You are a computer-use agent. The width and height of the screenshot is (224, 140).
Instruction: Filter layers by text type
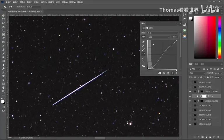211,69
